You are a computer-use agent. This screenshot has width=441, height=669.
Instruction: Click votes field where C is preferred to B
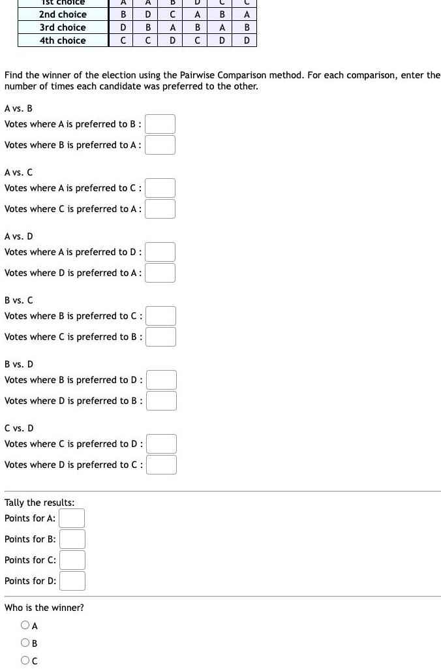[x=161, y=336]
